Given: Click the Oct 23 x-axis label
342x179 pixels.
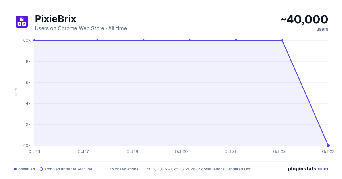Looking at the screenshot, I should tap(328, 151).
